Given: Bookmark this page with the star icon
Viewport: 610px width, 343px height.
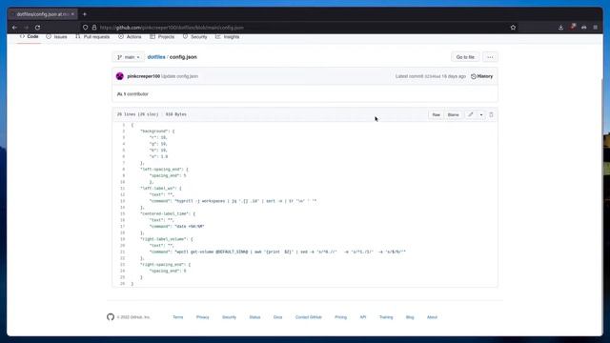Looking at the screenshot, I should point(513,28).
